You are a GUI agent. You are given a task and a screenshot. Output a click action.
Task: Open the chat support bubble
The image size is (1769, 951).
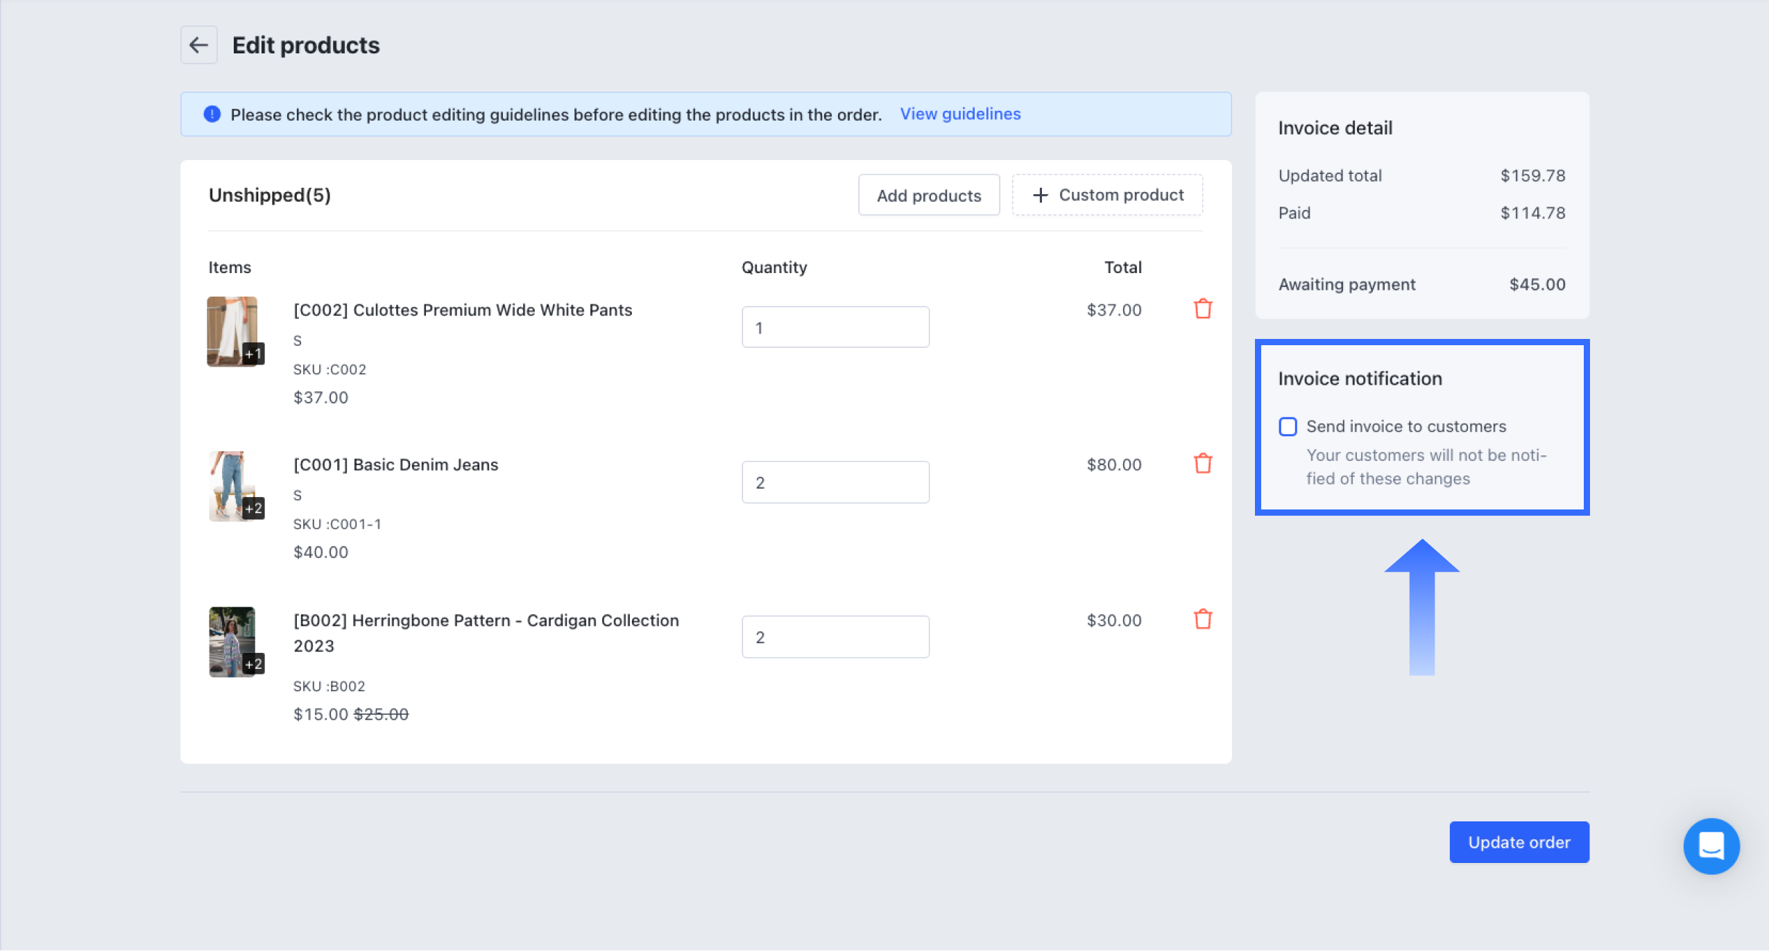point(1711,846)
